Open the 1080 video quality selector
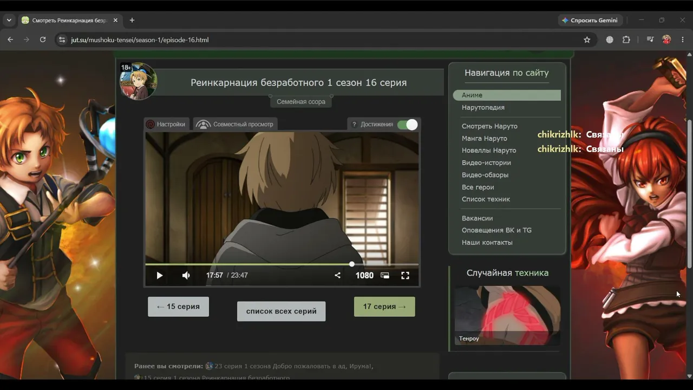693x390 pixels. click(364, 275)
